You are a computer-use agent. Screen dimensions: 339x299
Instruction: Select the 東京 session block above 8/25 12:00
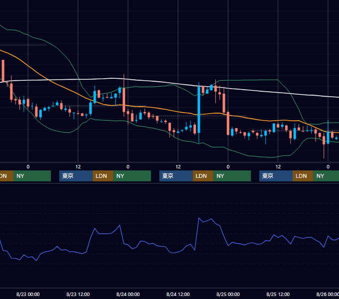(276, 176)
